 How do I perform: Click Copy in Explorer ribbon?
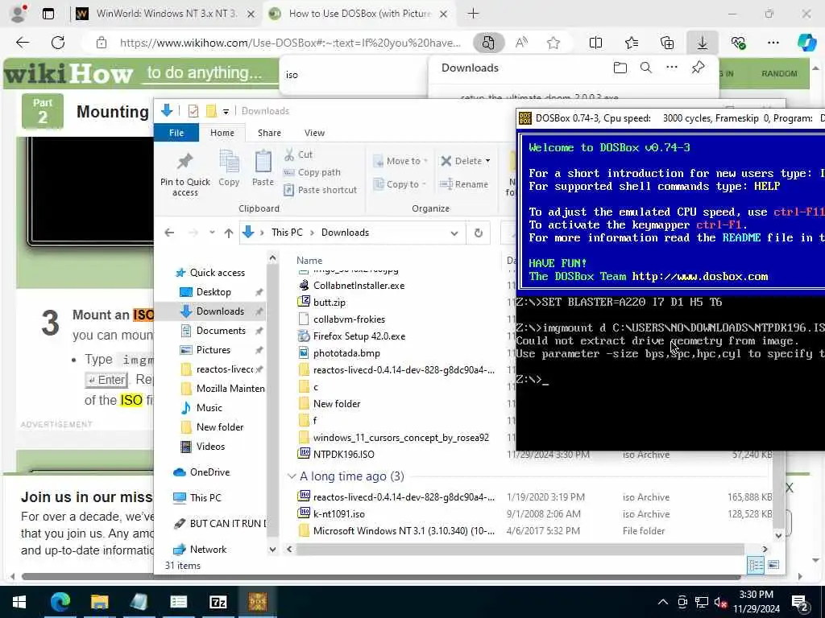click(x=229, y=168)
